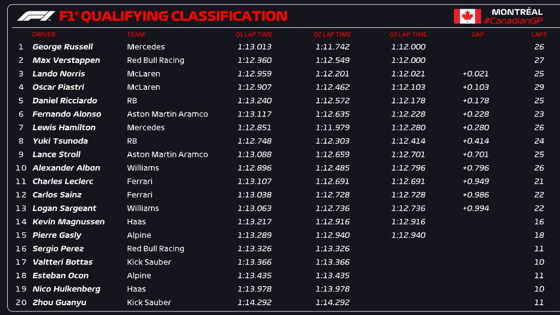Select the GAP column header

(477, 34)
